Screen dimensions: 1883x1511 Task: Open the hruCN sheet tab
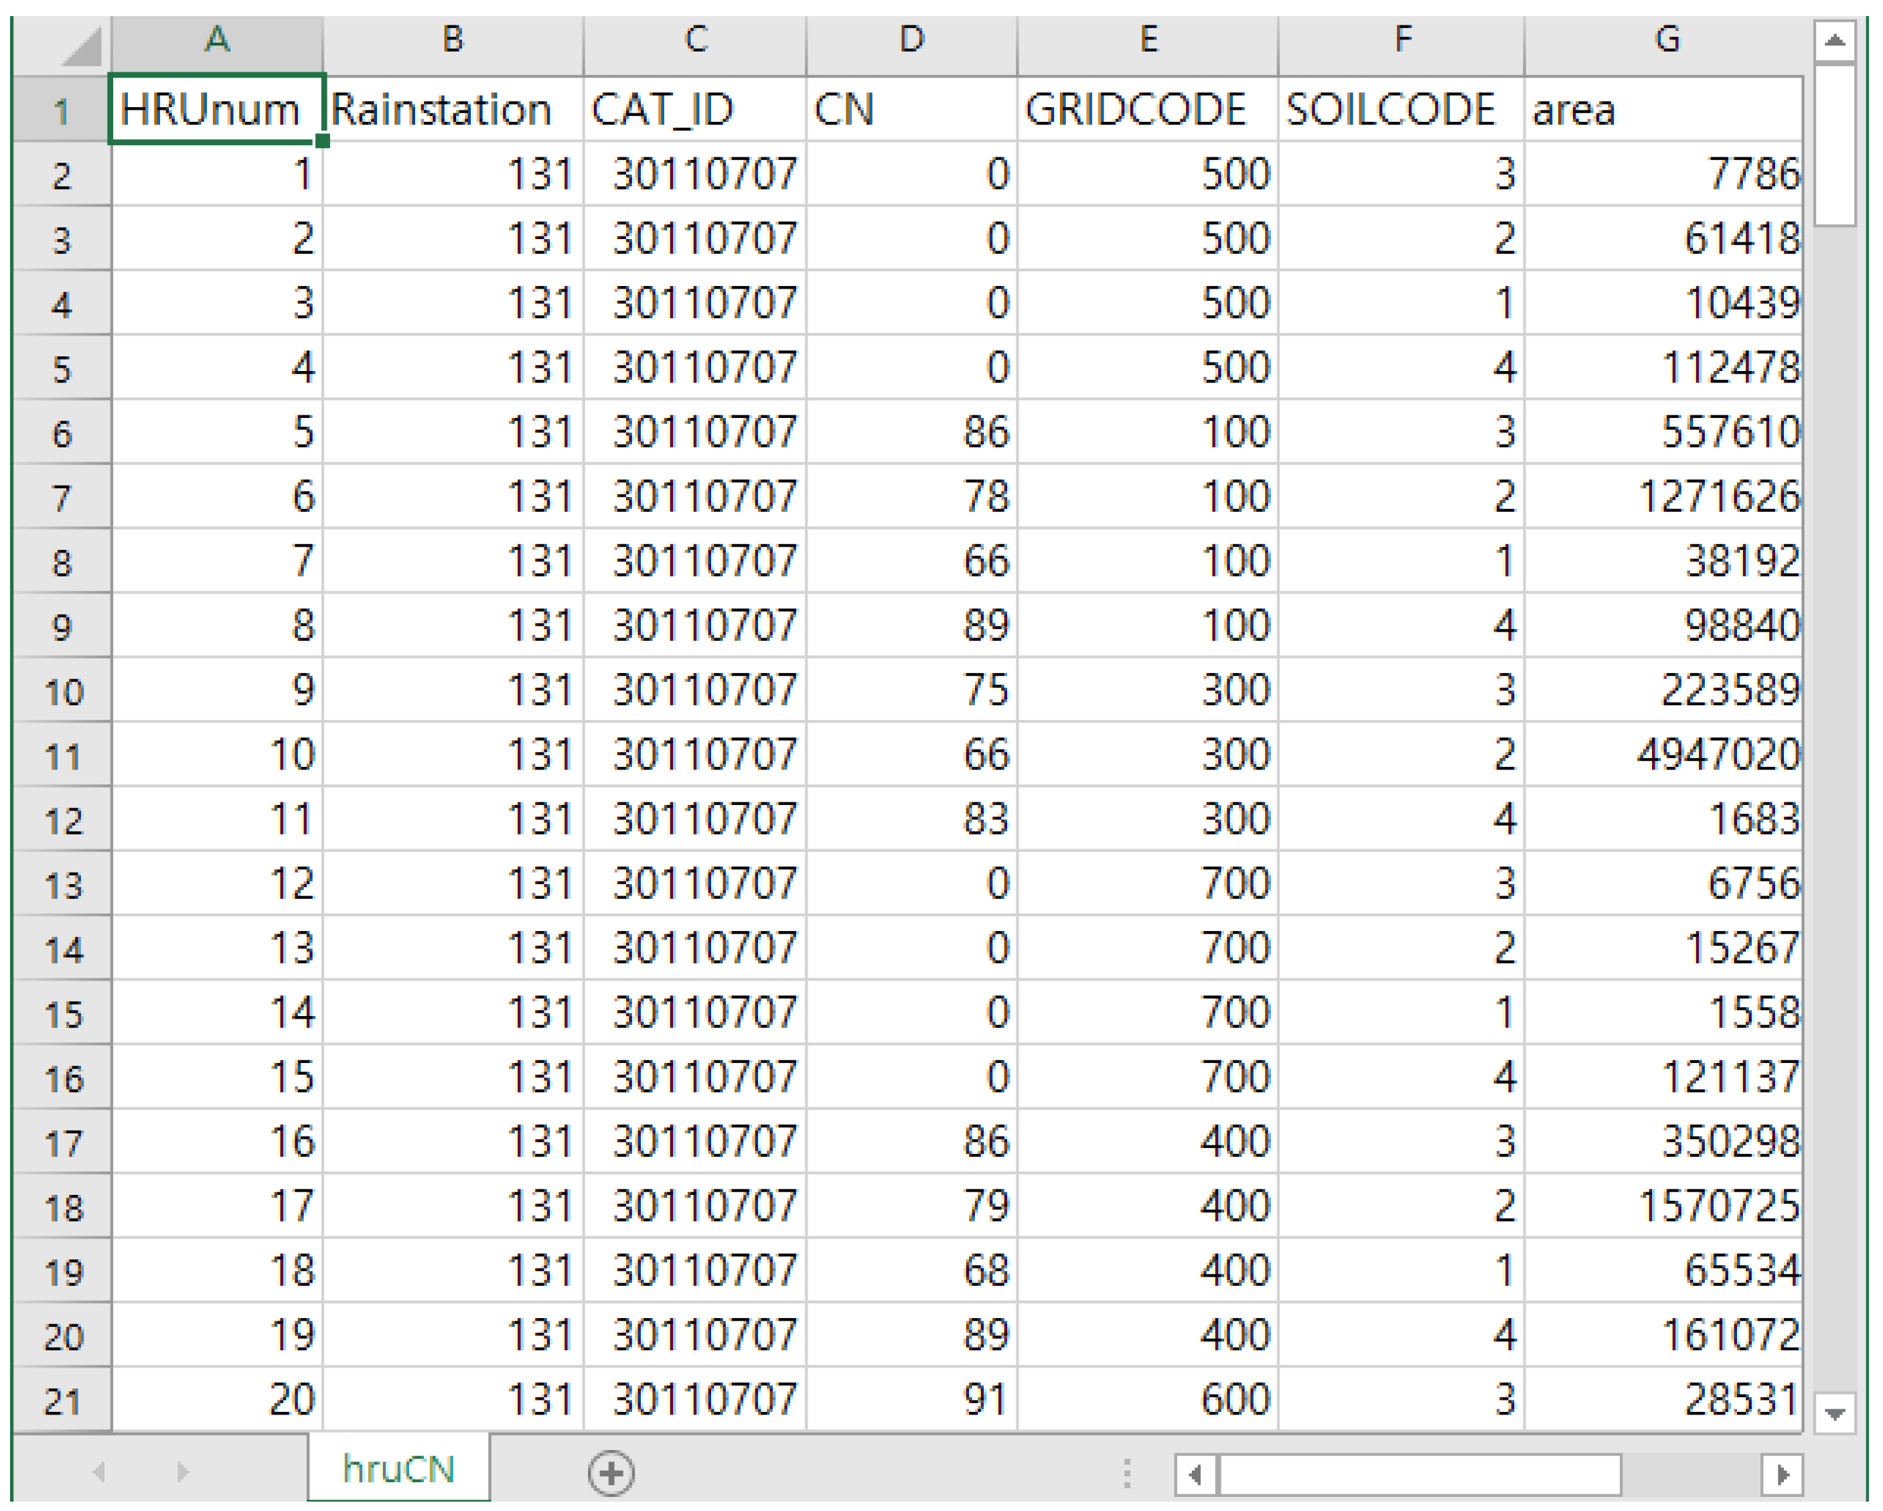point(398,1469)
